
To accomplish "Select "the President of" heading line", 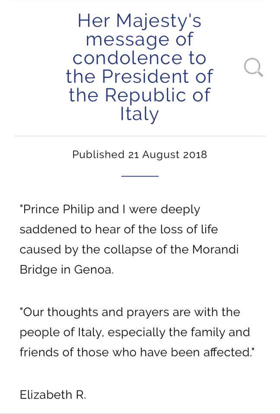I will tap(139, 77).
